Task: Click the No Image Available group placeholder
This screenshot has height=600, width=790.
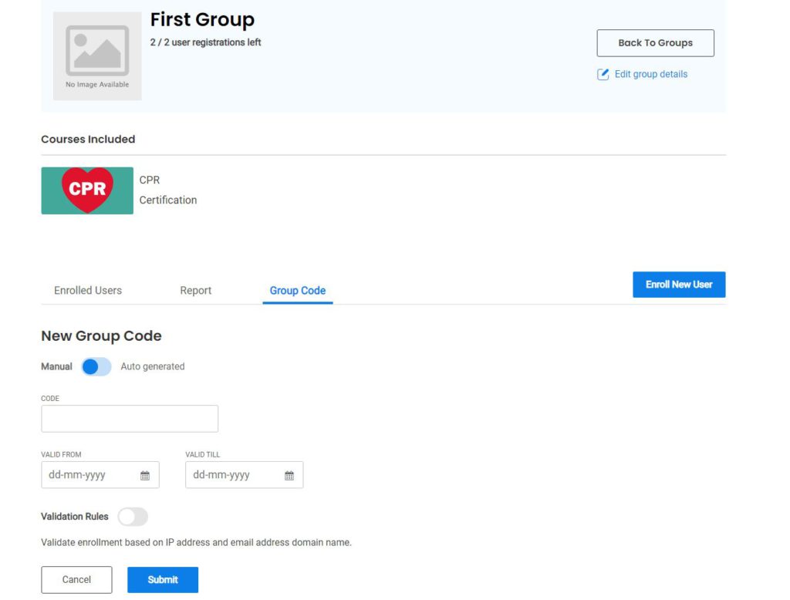Action: click(97, 56)
